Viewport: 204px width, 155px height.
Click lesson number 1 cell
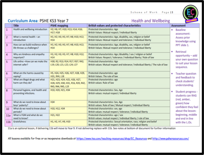coord(9,31)
